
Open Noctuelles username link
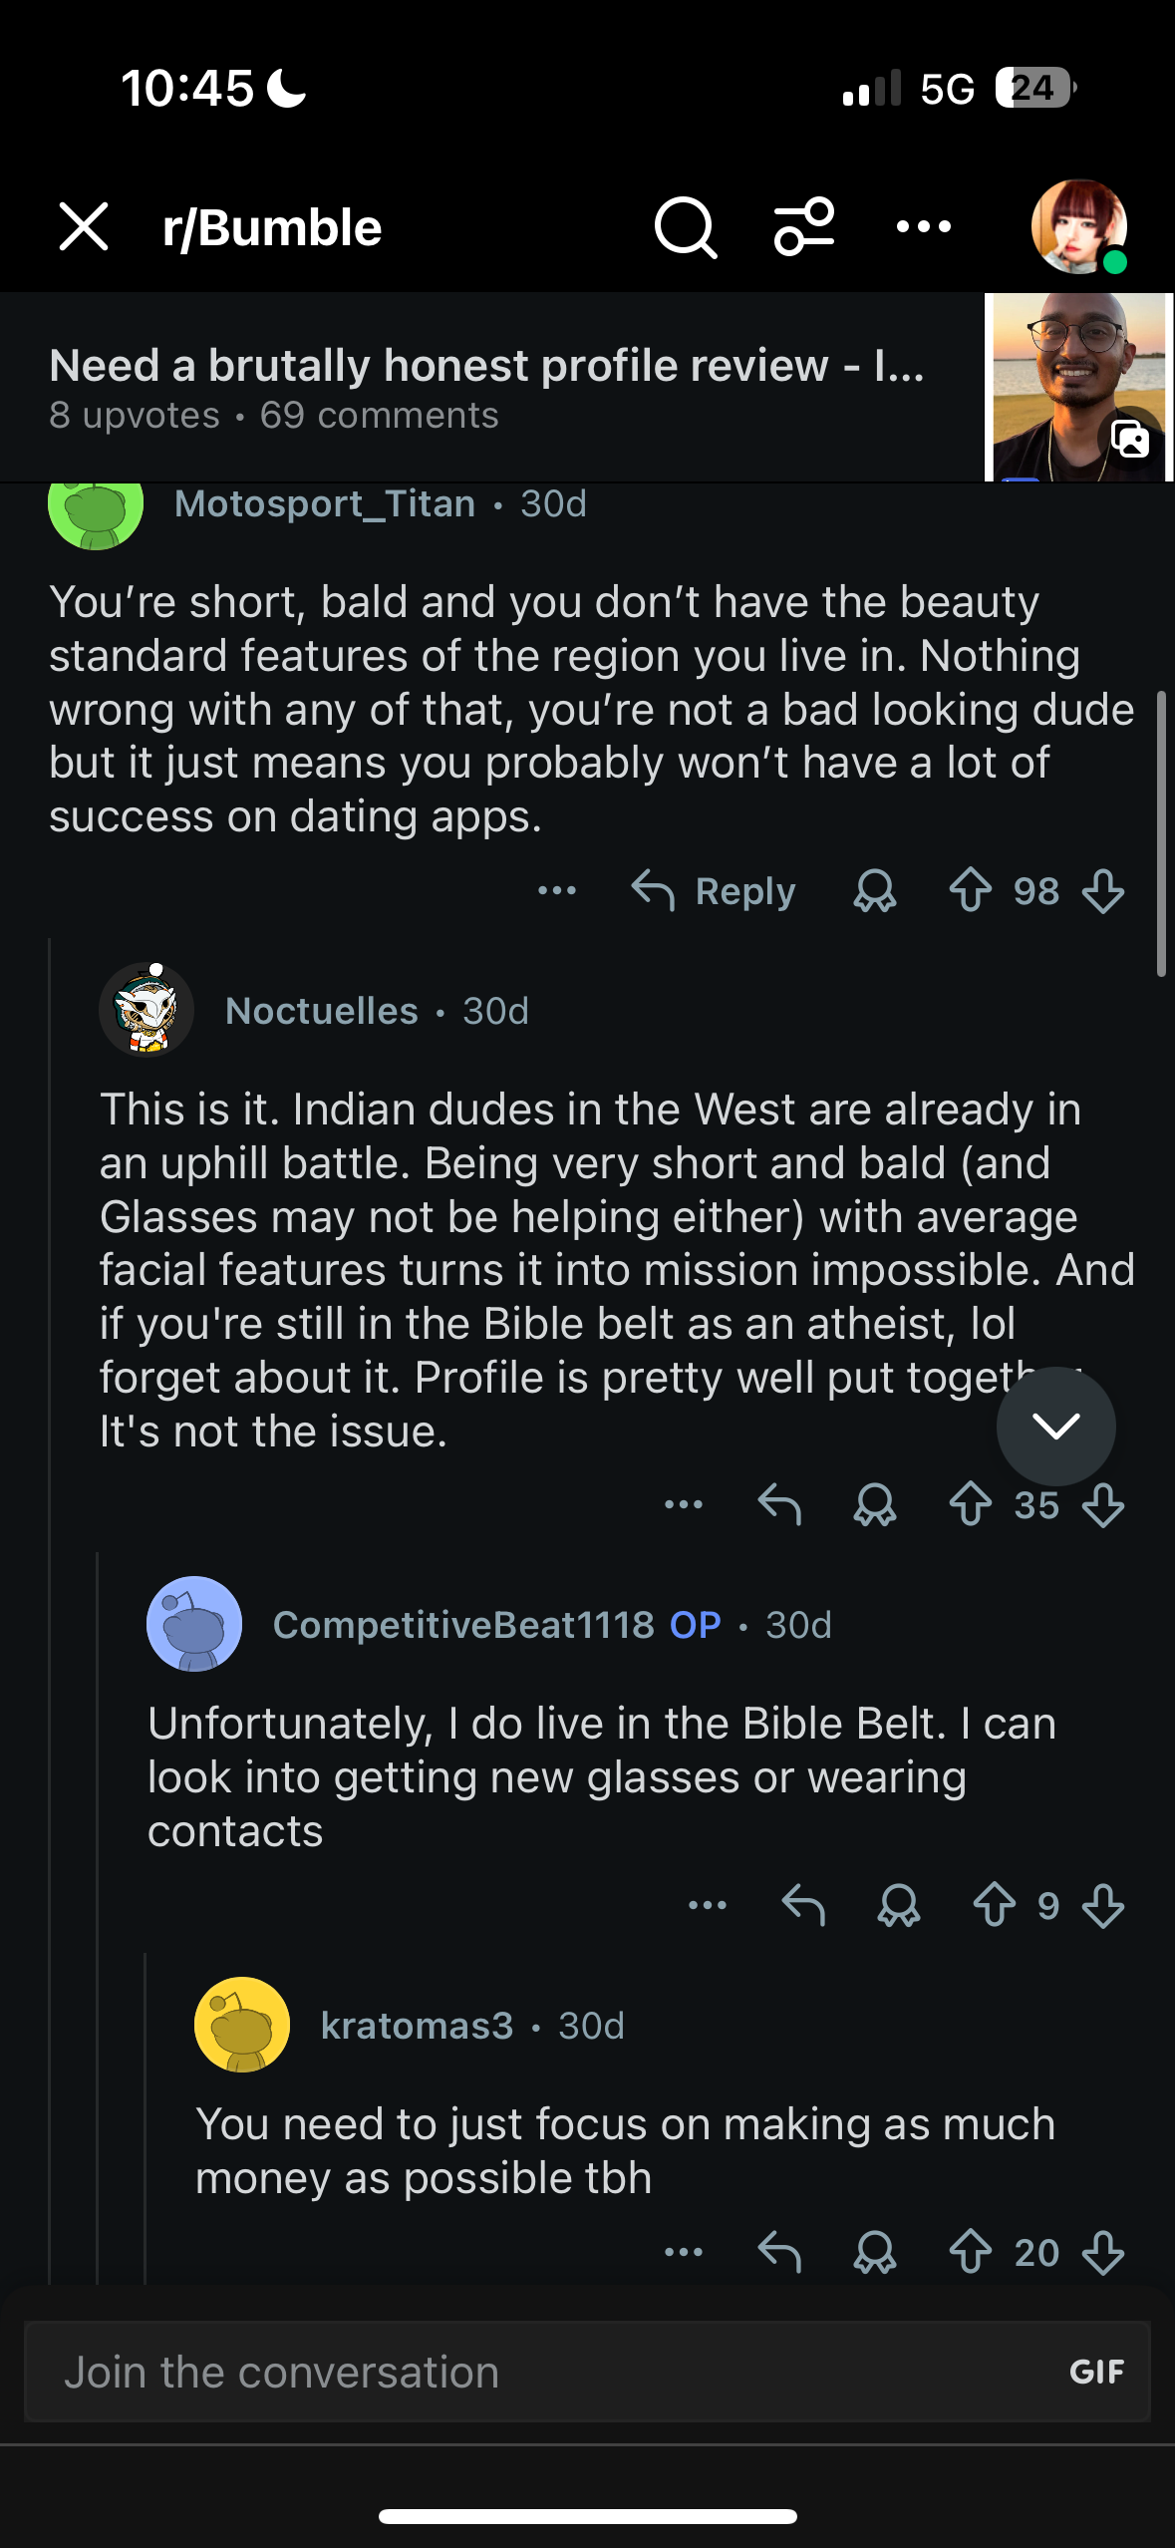(x=321, y=1011)
